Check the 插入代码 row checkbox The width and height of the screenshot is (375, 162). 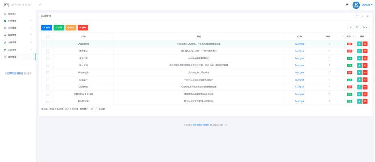tap(47, 65)
